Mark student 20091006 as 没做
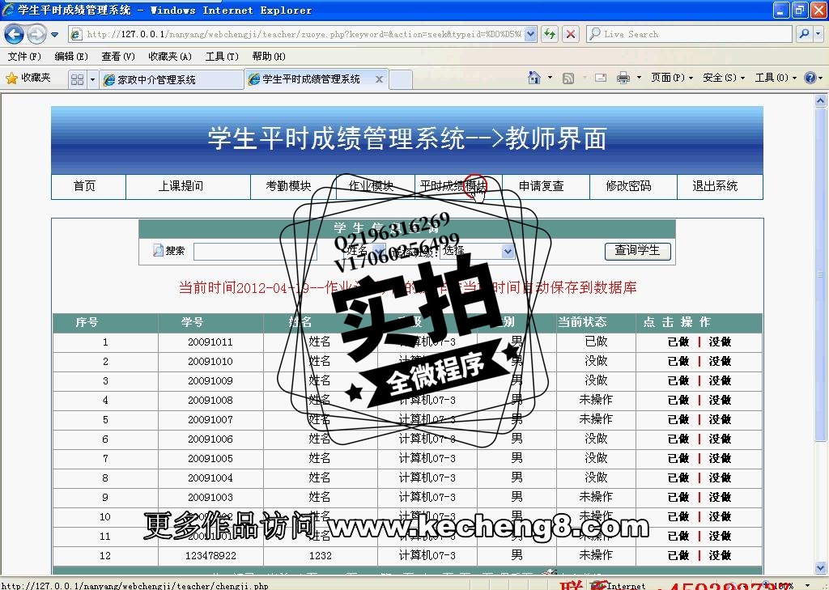The height and width of the screenshot is (590, 829). tap(720, 439)
